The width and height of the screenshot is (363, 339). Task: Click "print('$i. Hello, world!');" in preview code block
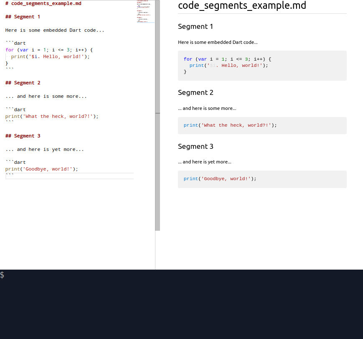228,65
